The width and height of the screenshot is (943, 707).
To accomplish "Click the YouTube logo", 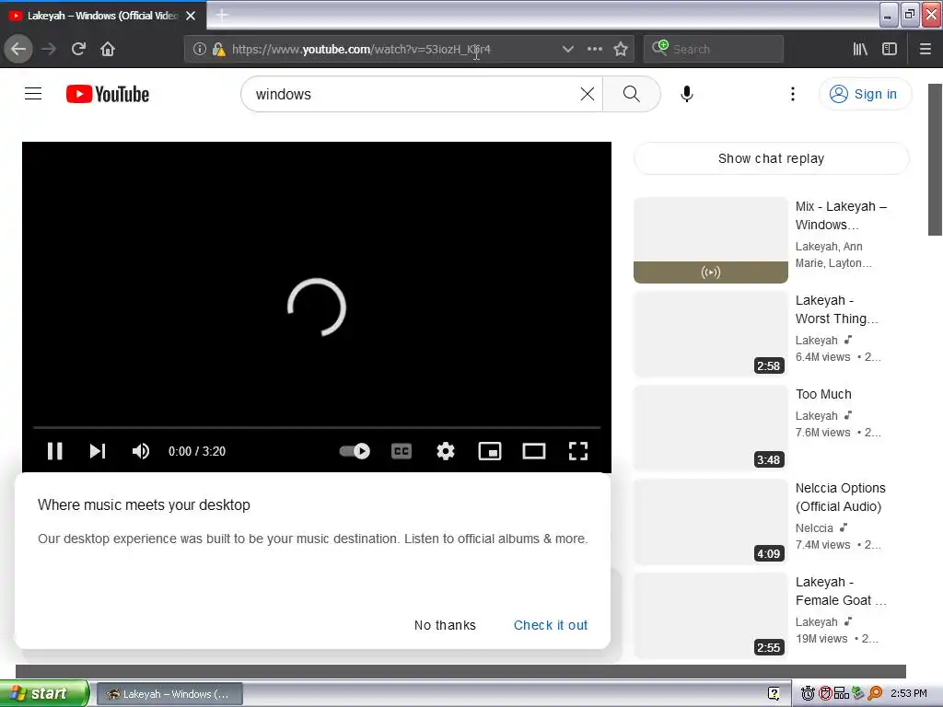I will pos(108,95).
